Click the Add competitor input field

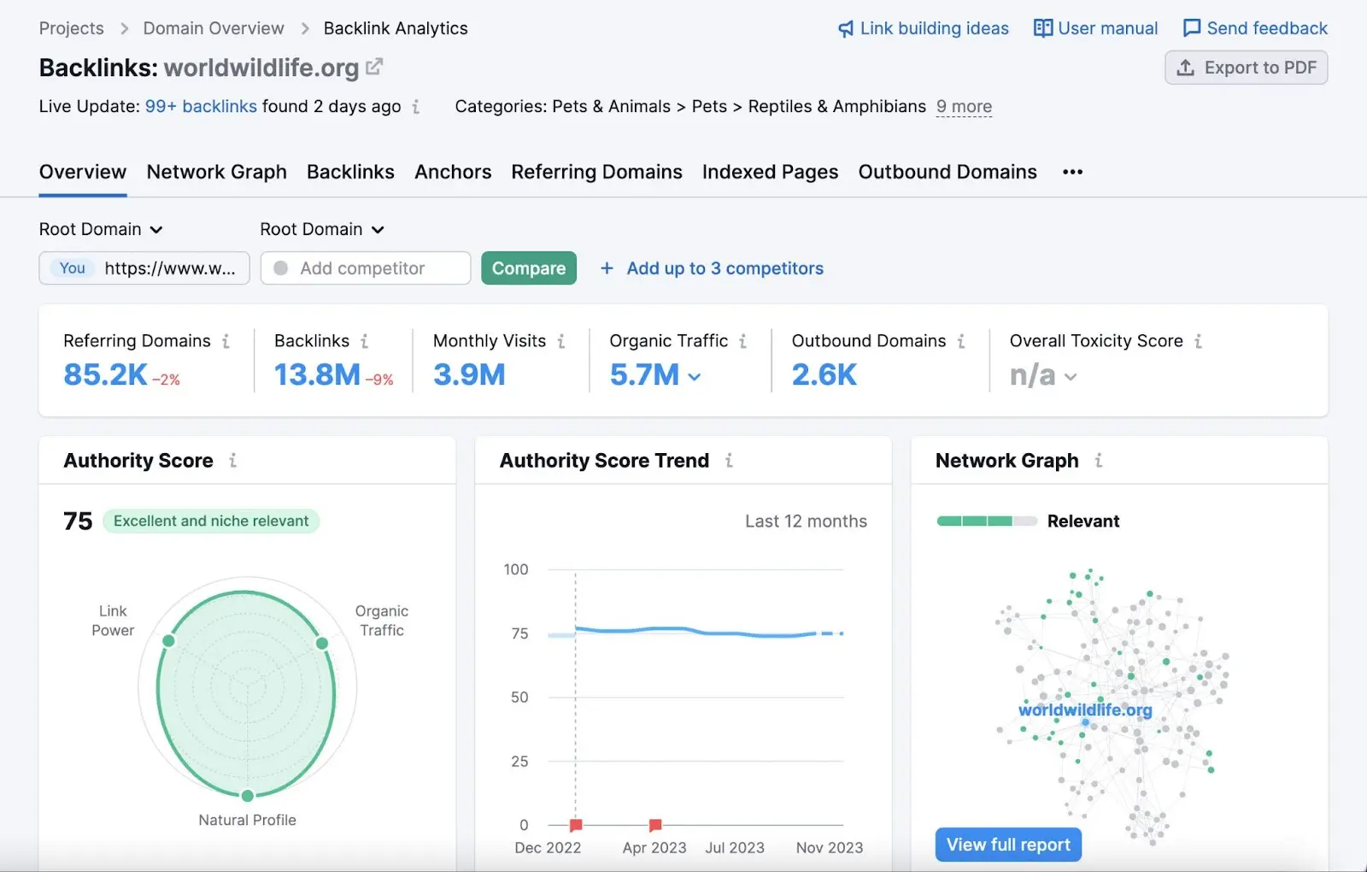tap(366, 268)
